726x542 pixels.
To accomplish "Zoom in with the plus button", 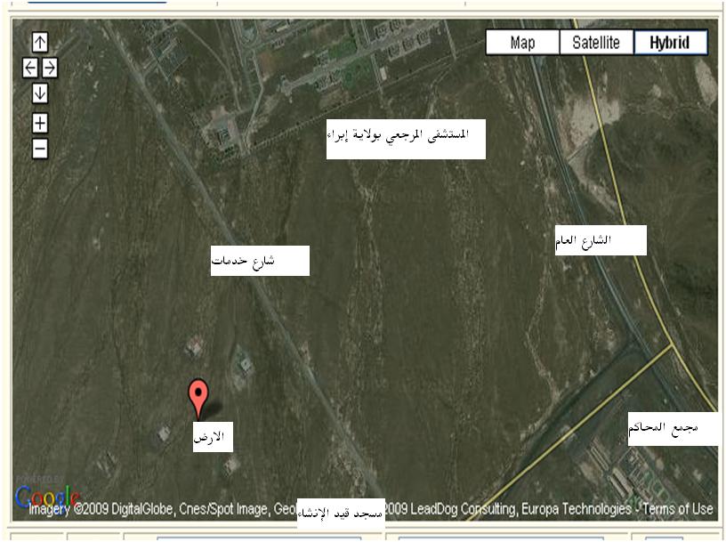I will (40, 123).
